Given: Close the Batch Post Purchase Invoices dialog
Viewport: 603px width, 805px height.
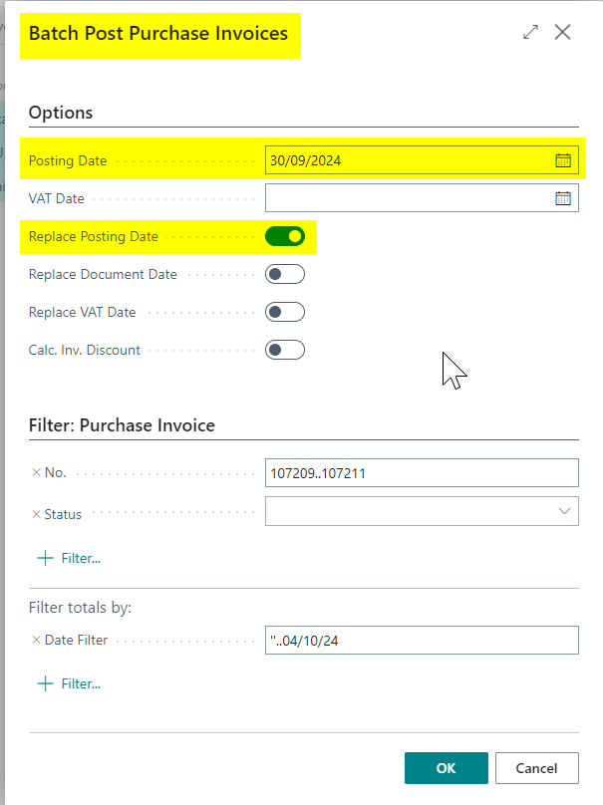Looking at the screenshot, I should (x=563, y=33).
